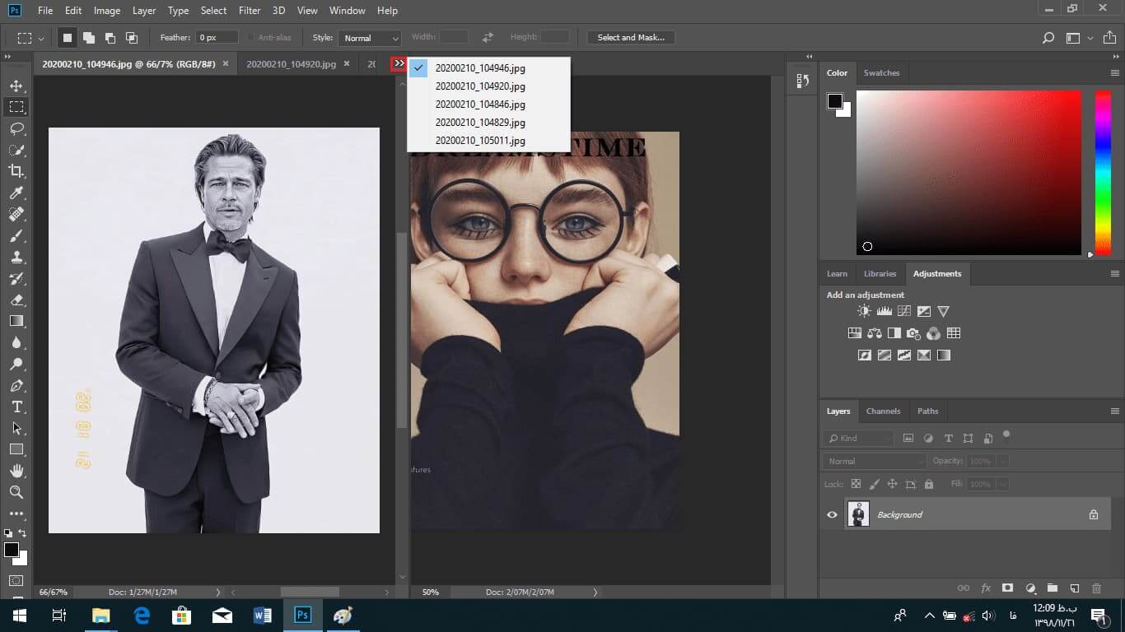Select the Eraser tool
This screenshot has height=632, width=1125.
point(16,300)
